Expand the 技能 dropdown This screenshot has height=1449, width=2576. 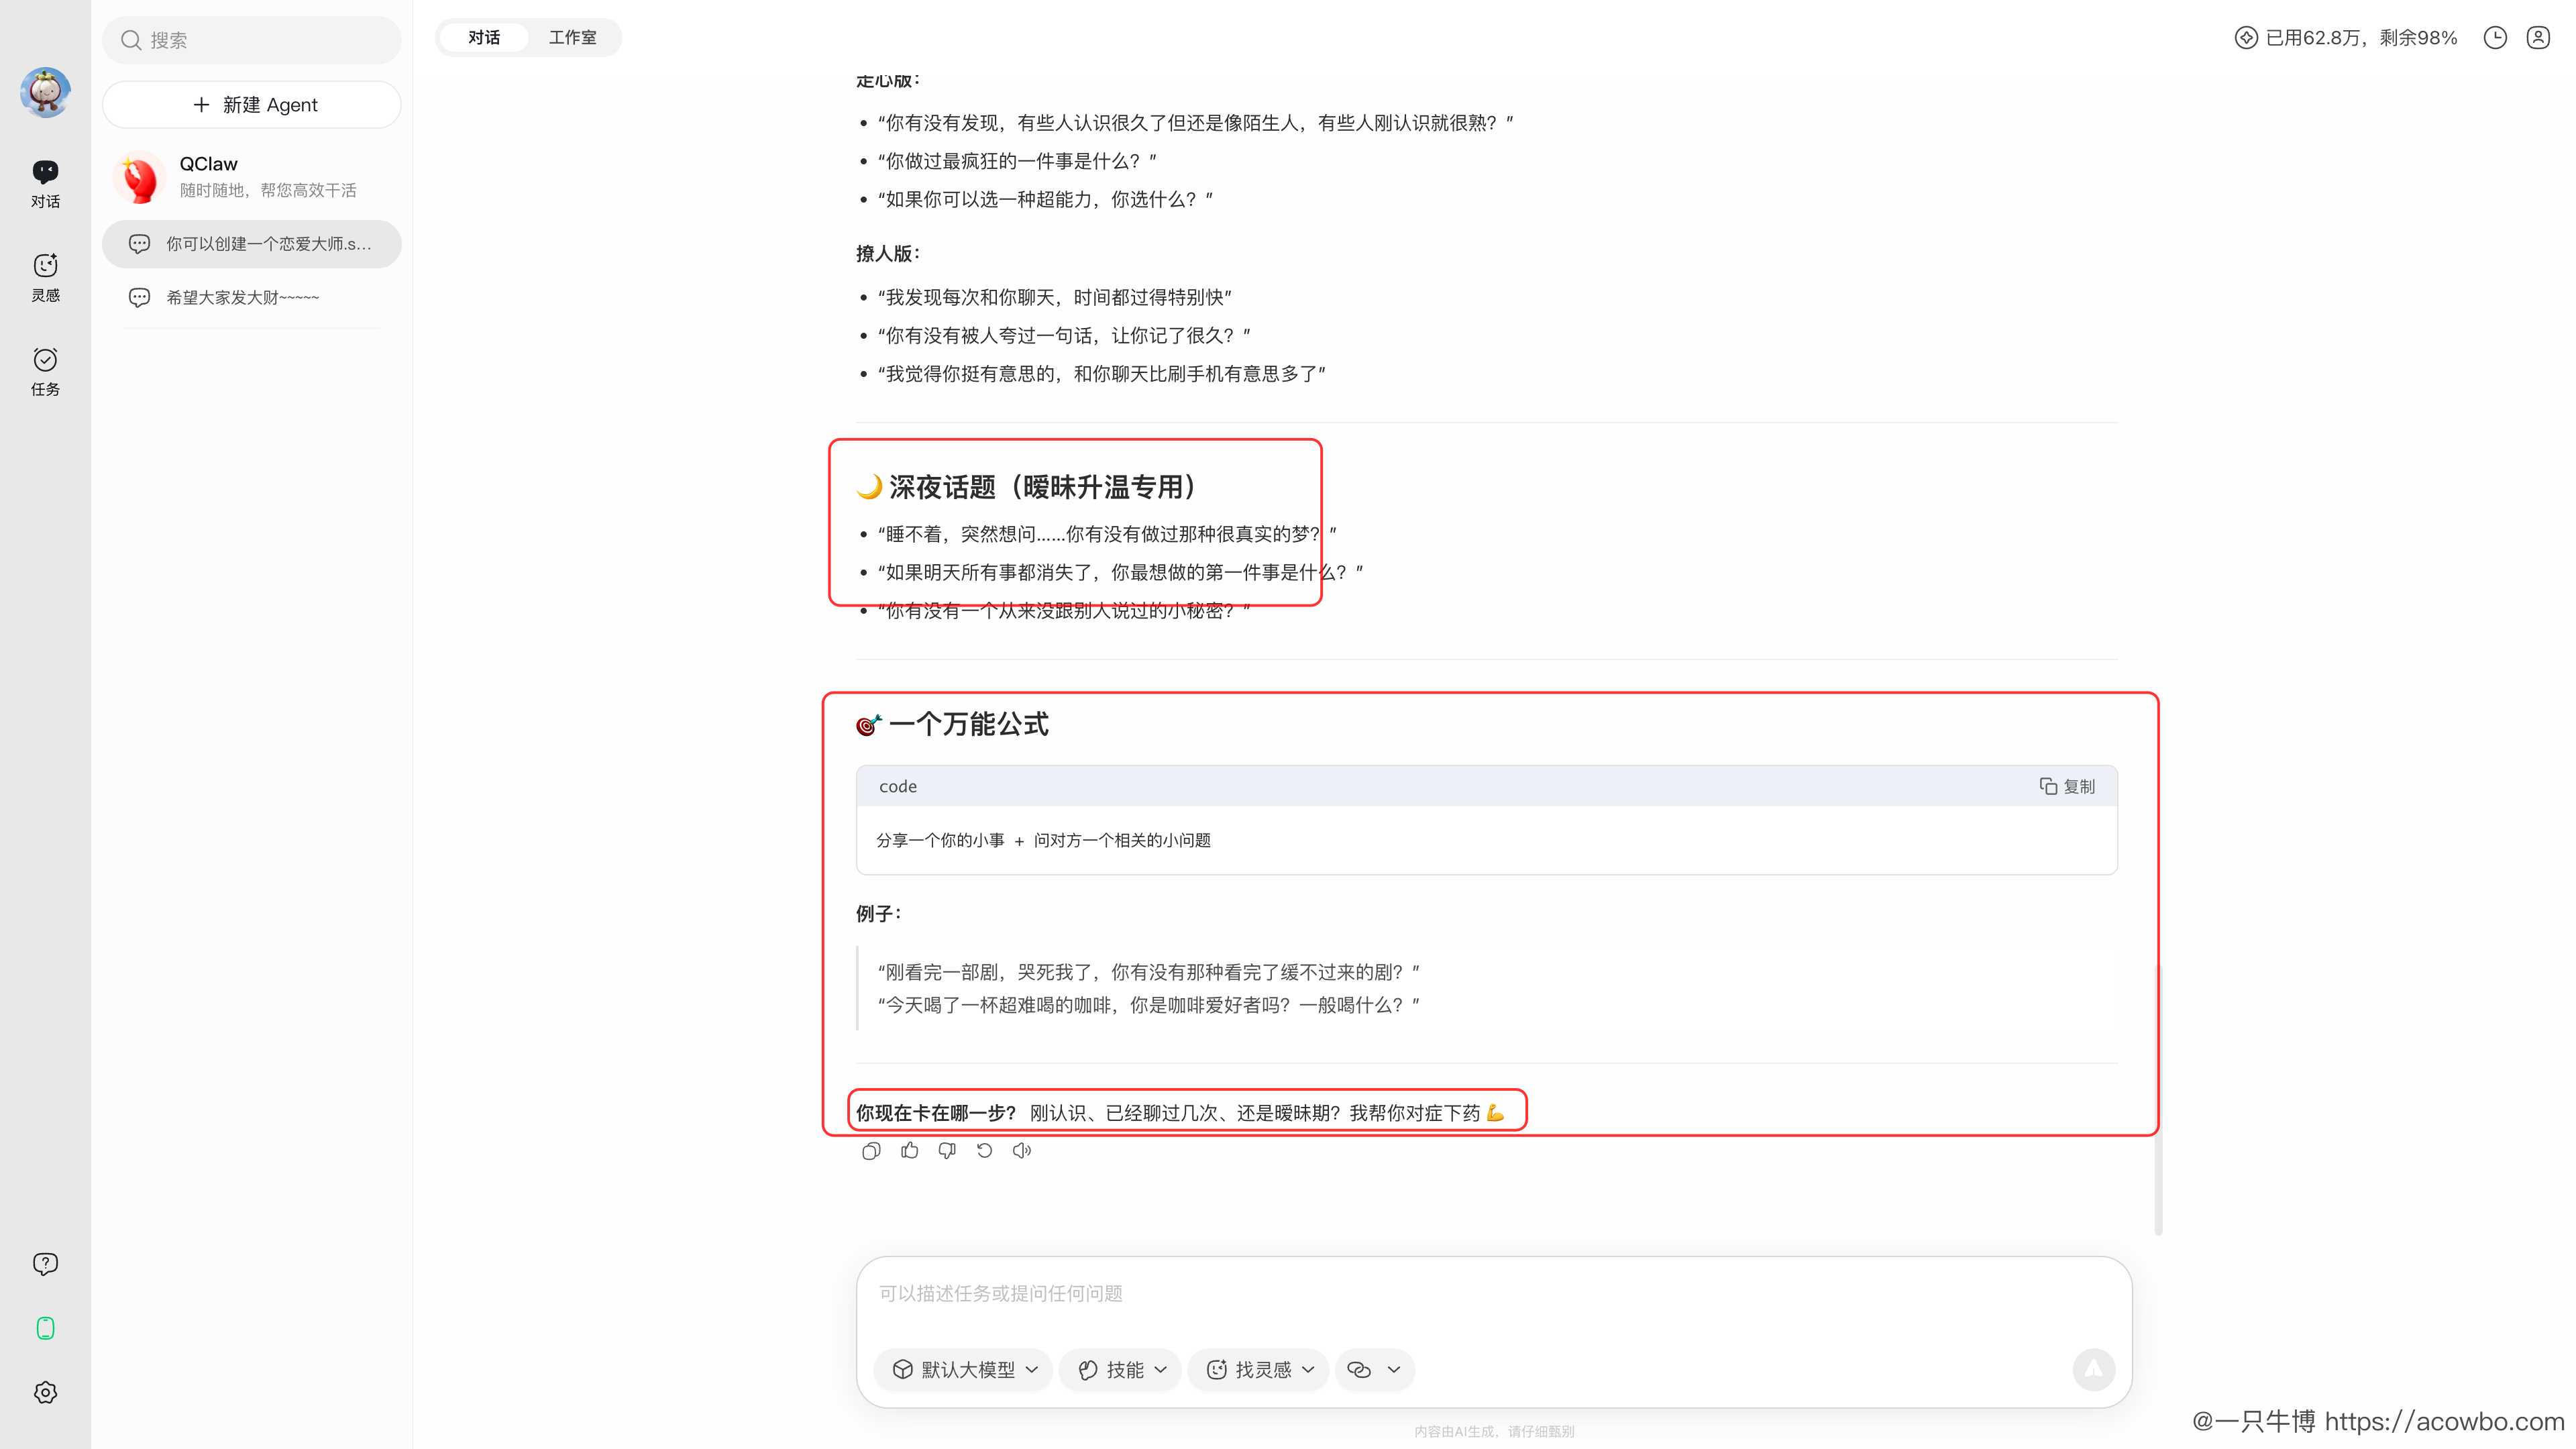[x=1122, y=1369]
